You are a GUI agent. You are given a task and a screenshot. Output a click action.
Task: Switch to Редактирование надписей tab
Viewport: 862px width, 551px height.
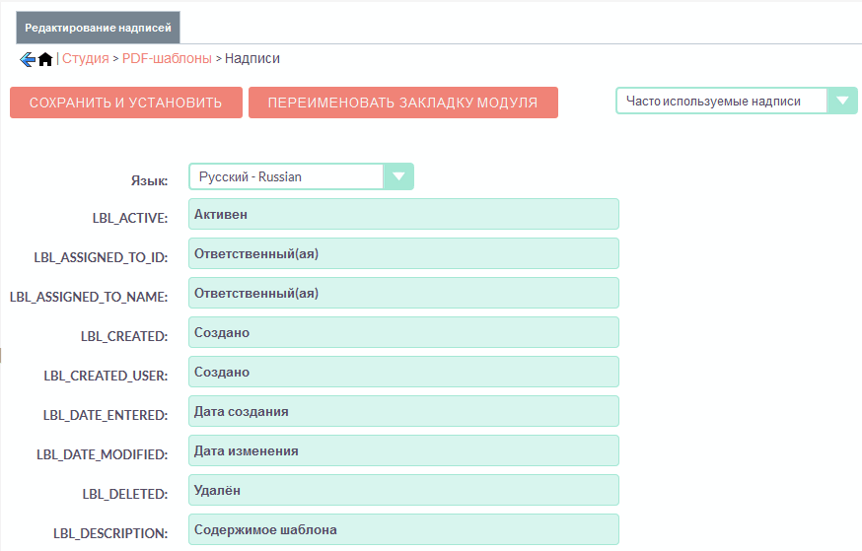(98, 28)
